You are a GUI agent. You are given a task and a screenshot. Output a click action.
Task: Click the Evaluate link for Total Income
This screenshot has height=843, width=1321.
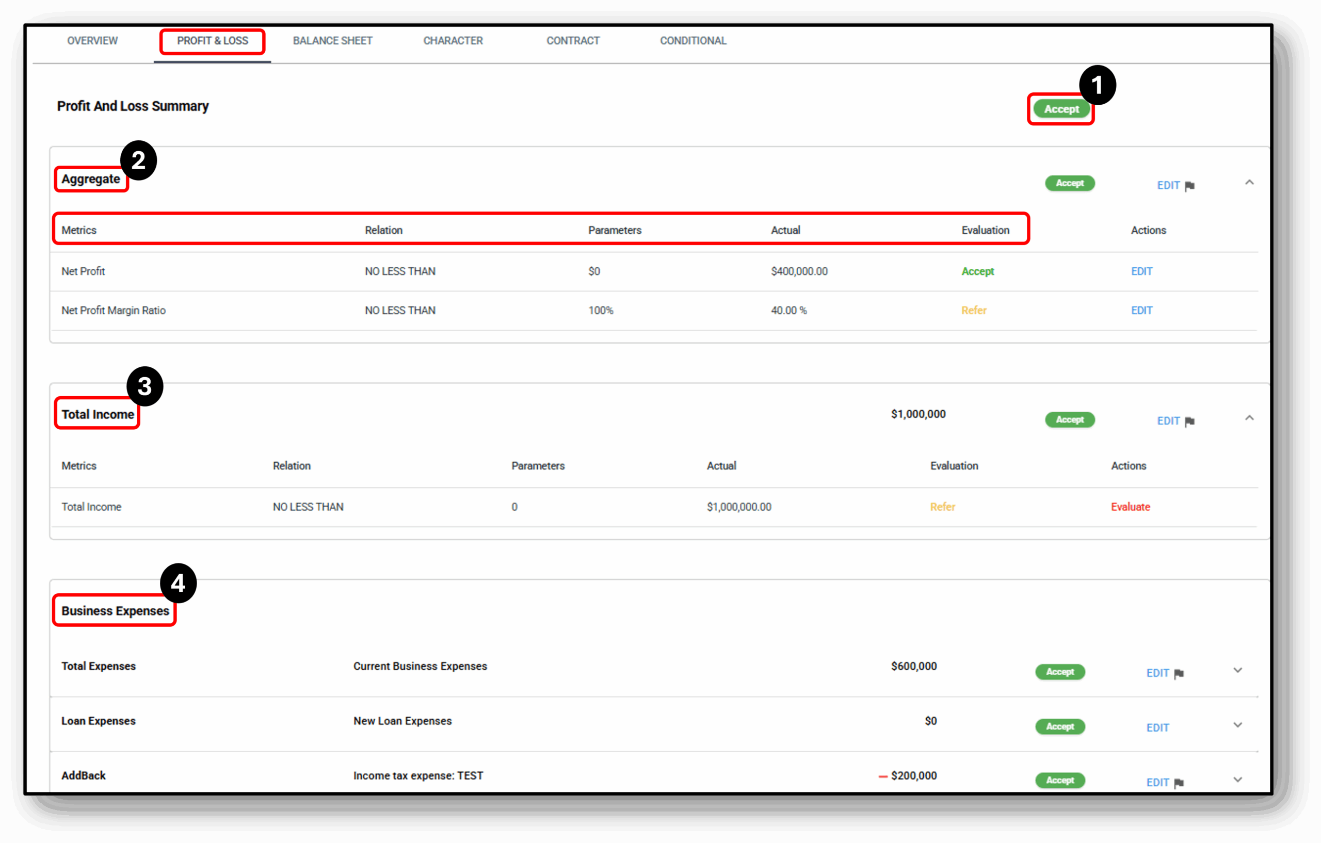pyautogui.click(x=1130, y=507)
